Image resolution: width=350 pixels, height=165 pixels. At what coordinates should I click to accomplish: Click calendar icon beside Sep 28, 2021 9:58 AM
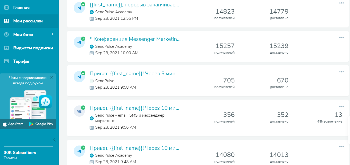pyautogui.click(x=92, y=87)
